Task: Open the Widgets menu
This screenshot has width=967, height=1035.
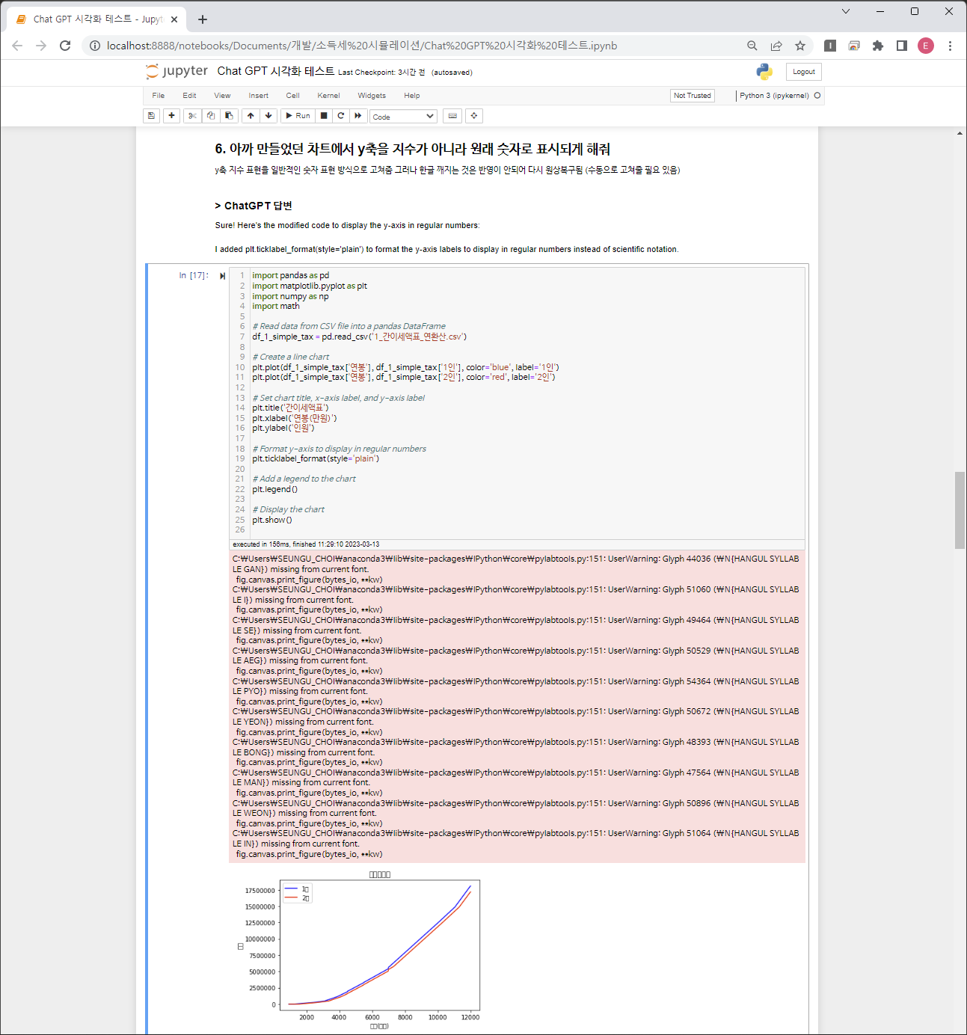Action: 372,96
